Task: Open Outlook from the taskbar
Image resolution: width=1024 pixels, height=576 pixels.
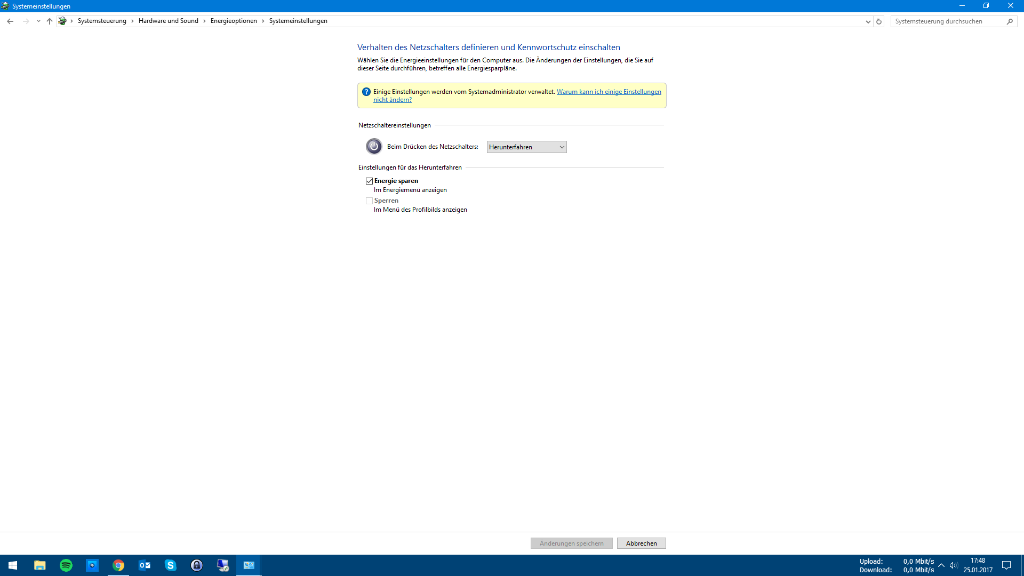Action: 145,565
